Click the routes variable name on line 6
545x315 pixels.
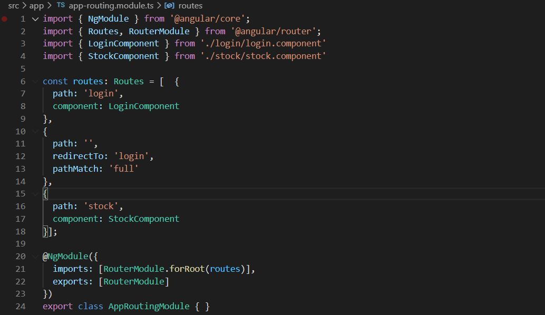(x=88, y=82)
